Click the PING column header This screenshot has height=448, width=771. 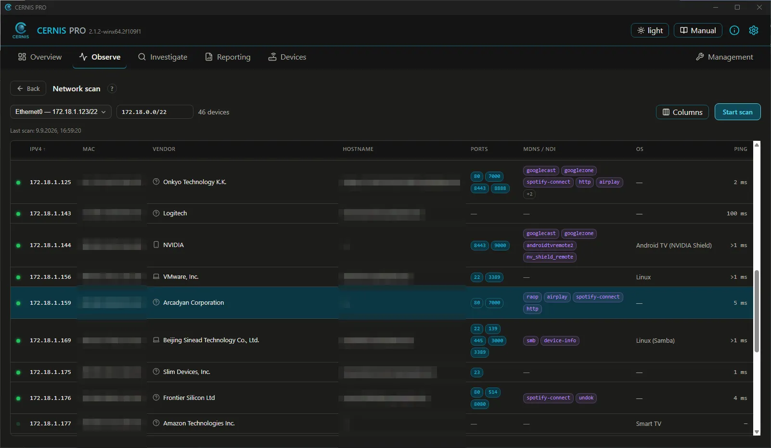[741, 149]
